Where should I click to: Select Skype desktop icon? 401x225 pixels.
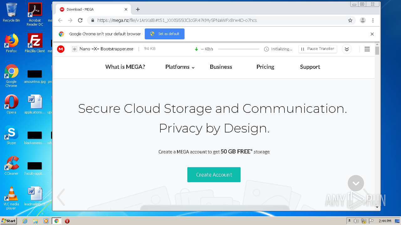pyautogui.click(x=11, y=135)
